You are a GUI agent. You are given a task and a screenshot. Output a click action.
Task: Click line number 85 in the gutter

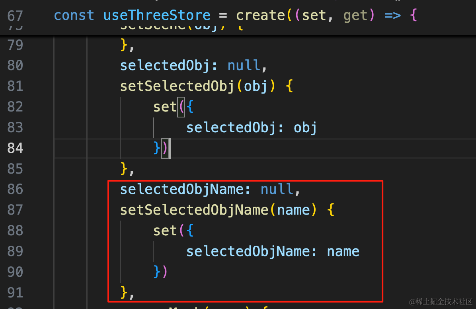coord(15,168)
